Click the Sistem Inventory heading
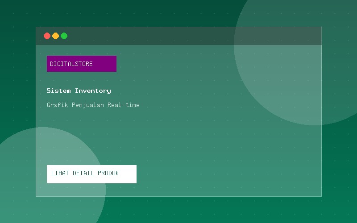Image resolution: width=357 pixels, height=223 pixels. 79,91
